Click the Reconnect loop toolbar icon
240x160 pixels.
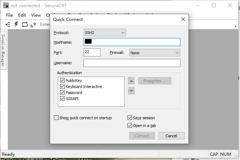pyautogui.click(x=24, y=24)
